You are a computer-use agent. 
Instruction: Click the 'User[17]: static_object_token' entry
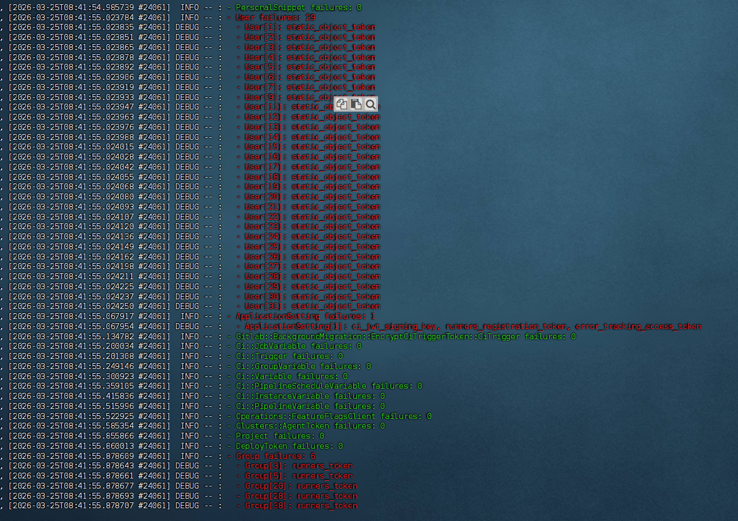(313, 167)
